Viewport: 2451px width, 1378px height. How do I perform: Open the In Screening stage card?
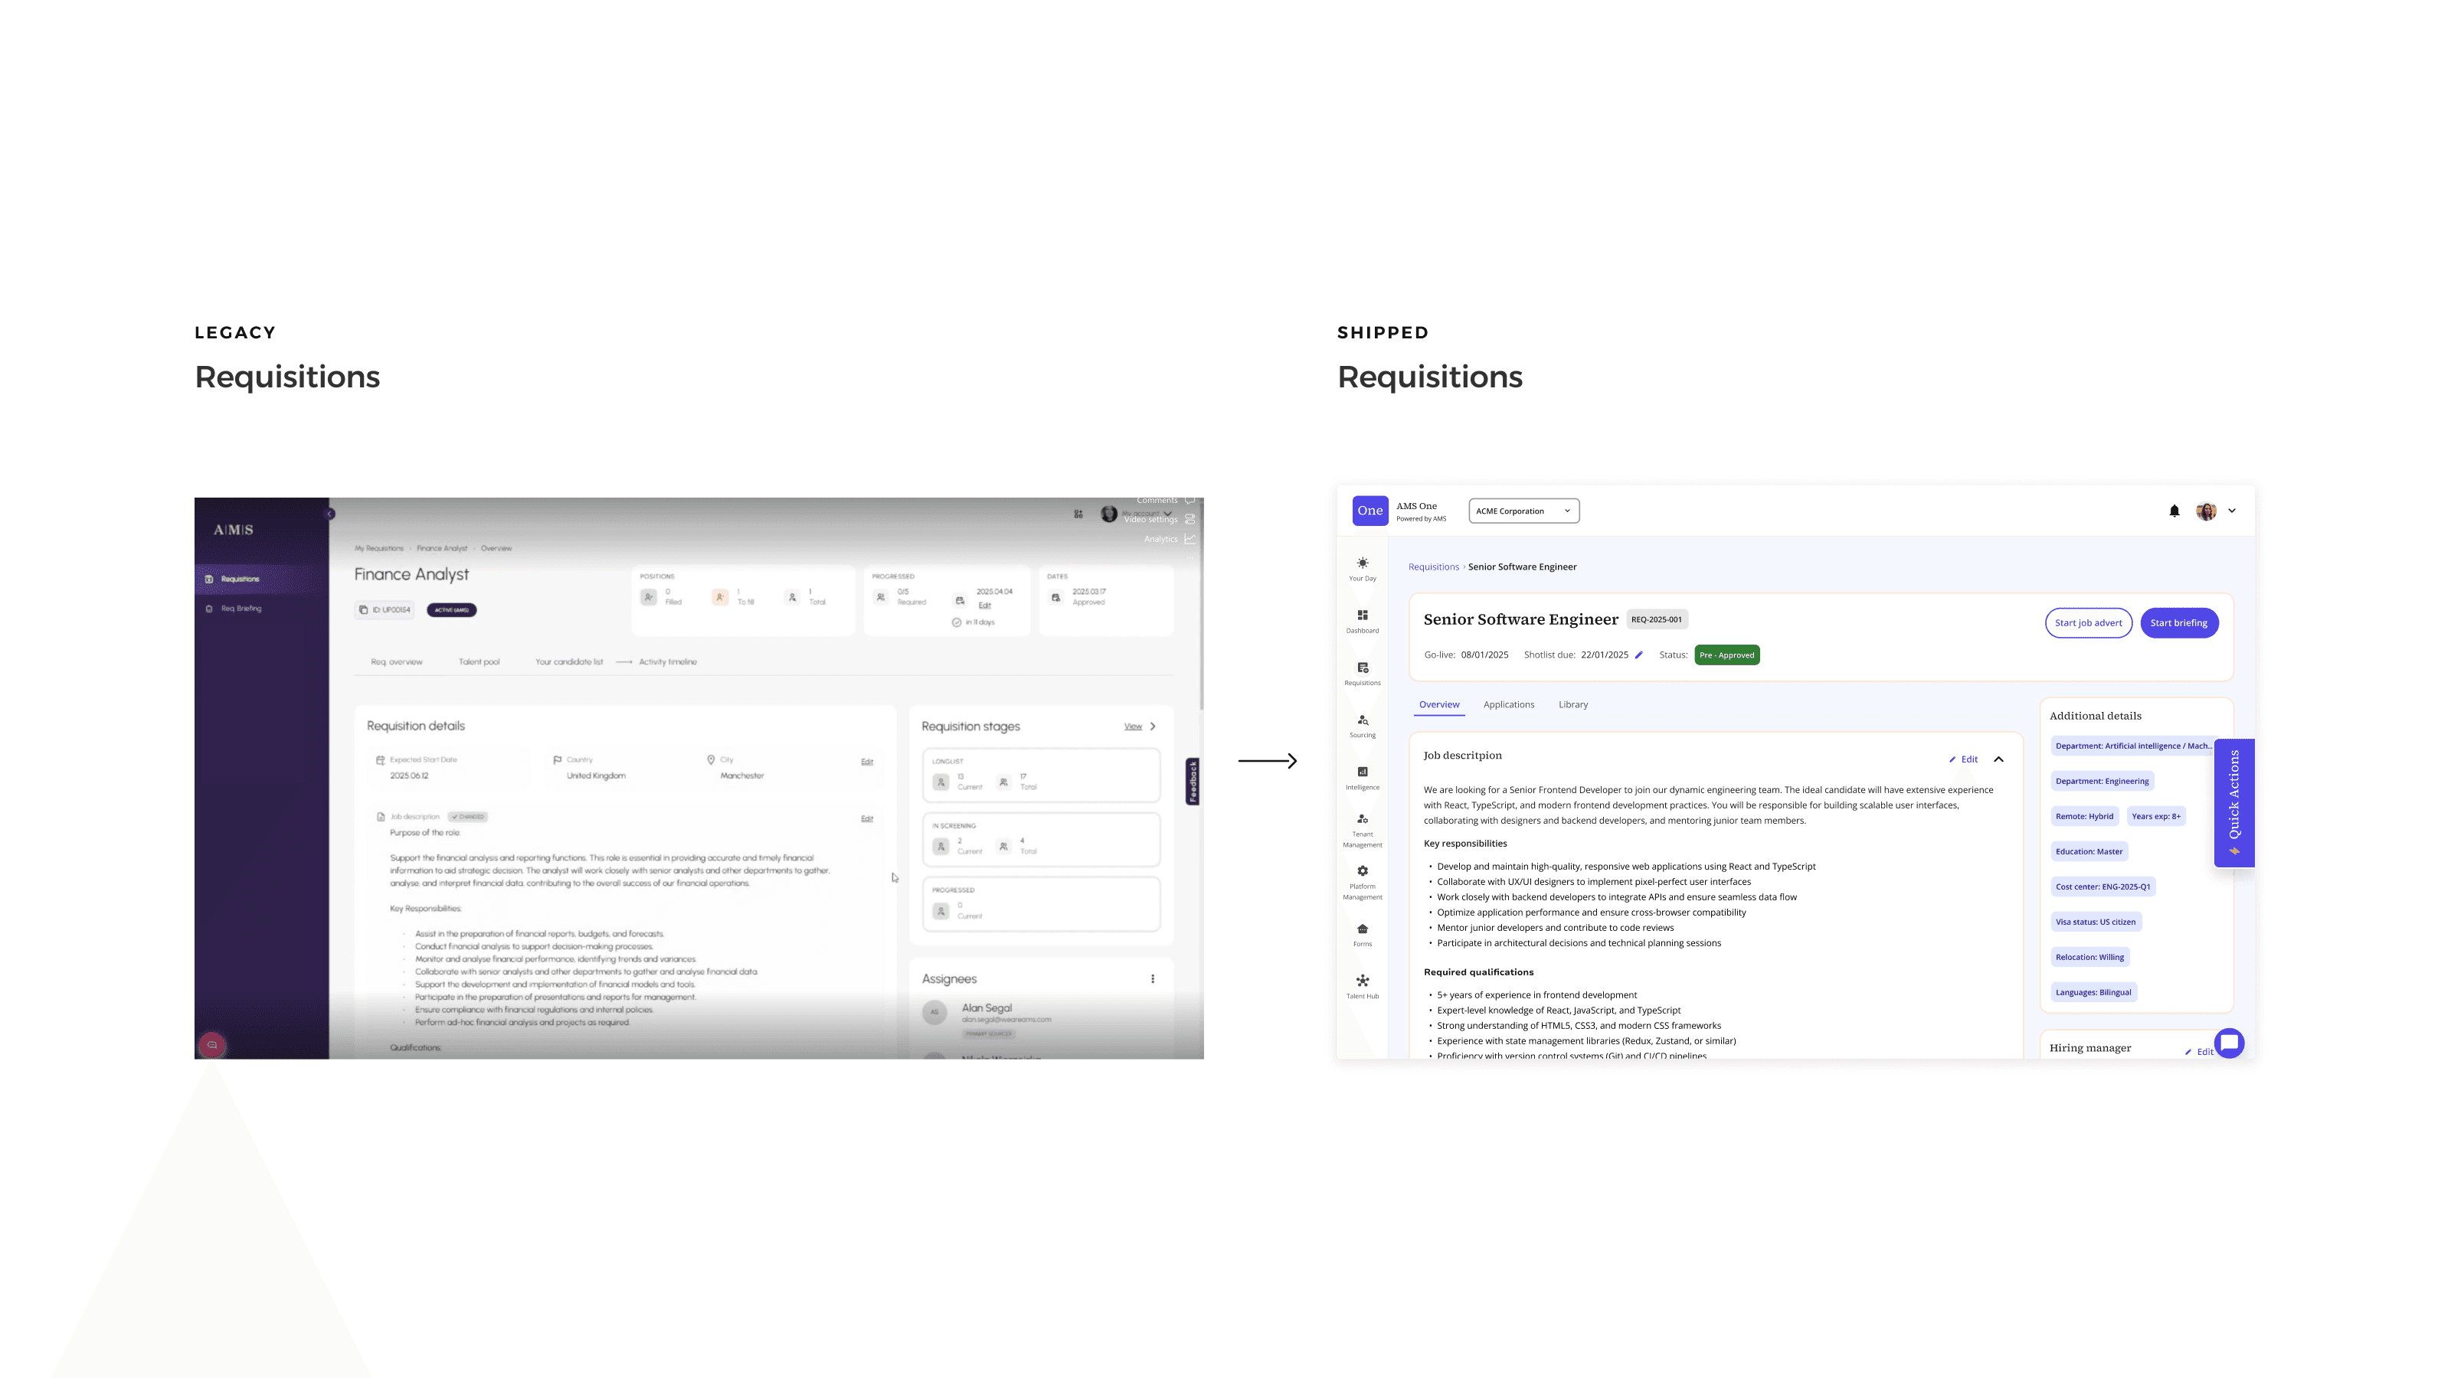1041,840
